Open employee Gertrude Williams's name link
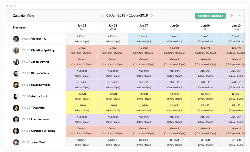 pyautogui.click(x=43, y=131)
